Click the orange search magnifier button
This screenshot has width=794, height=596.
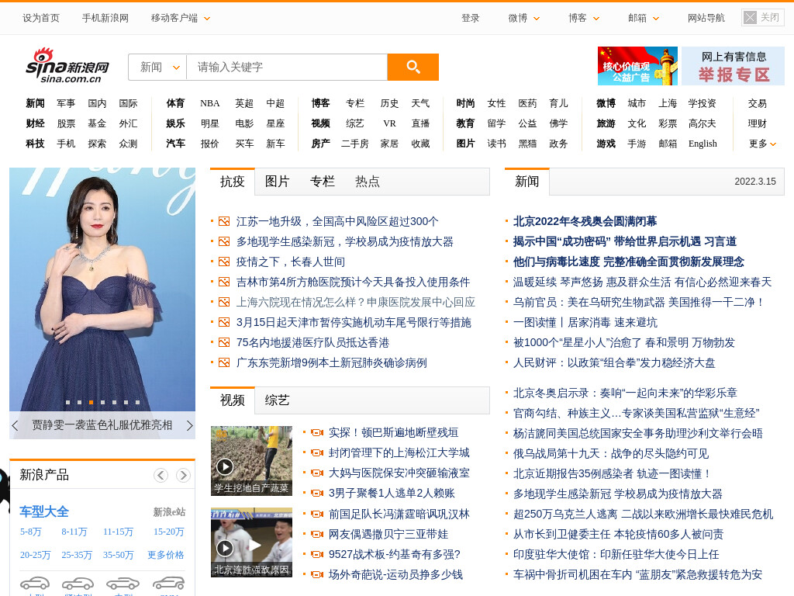[413, 67]
